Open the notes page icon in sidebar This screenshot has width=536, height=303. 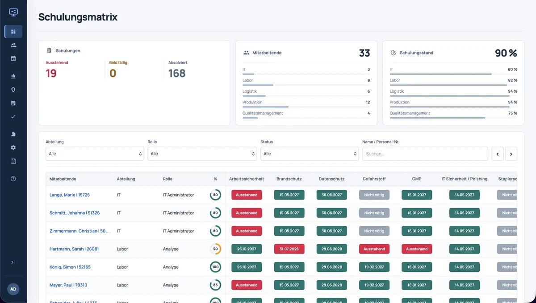coord(13,161)
